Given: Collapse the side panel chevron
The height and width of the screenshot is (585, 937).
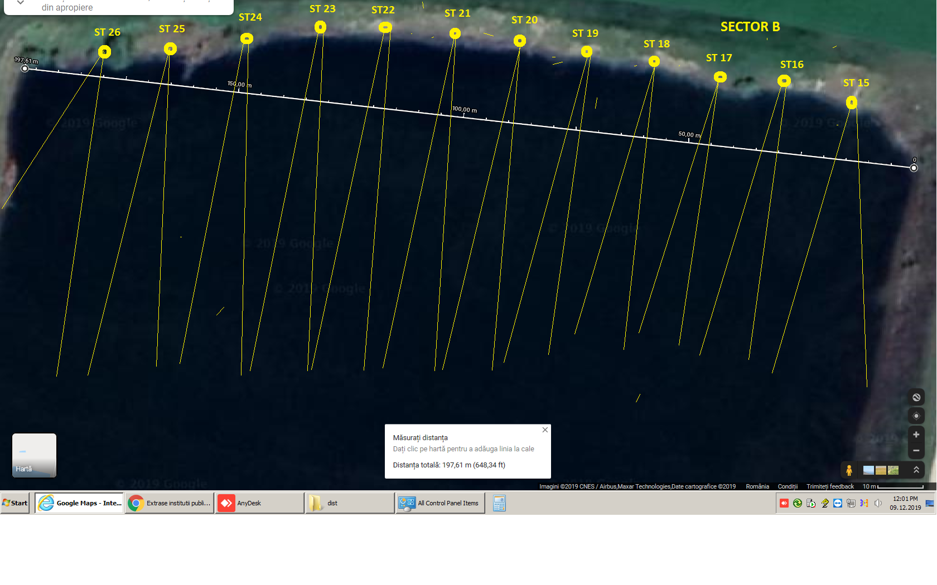Looking at the screenshot, I should [20, 3].
